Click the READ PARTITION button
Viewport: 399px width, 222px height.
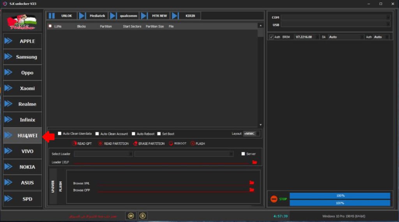(x=113, y=143)
